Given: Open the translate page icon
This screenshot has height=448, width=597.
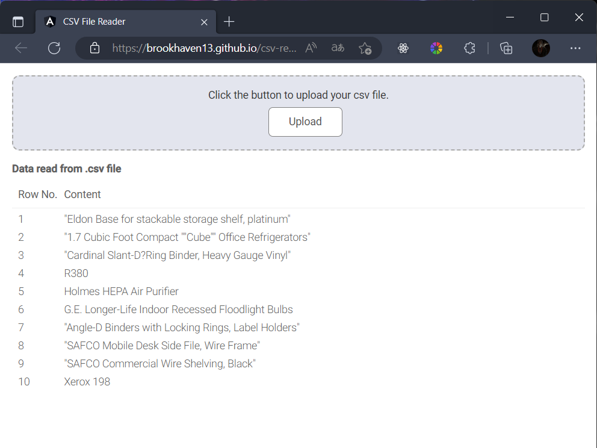Looking at the screenshot, I should [338, 48].
